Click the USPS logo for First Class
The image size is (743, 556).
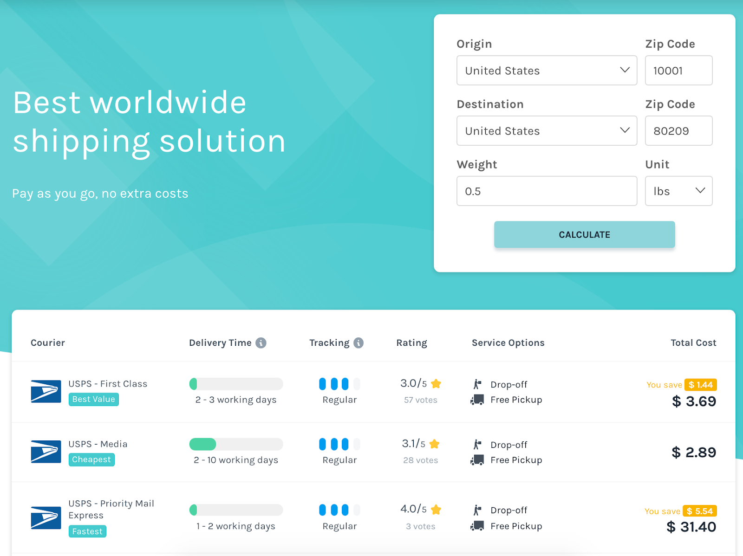coord(46,391)
